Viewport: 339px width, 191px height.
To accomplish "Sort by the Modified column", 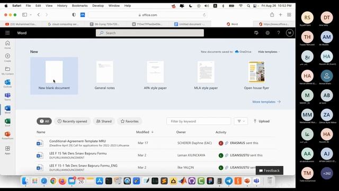I will pyautogui.click(x=145, y=132).
